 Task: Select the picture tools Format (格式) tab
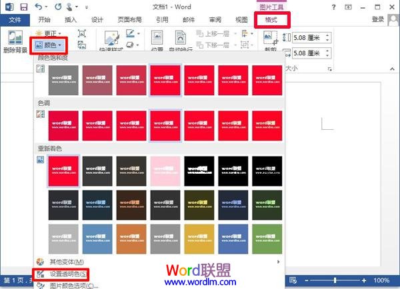[x=271, y=20]
